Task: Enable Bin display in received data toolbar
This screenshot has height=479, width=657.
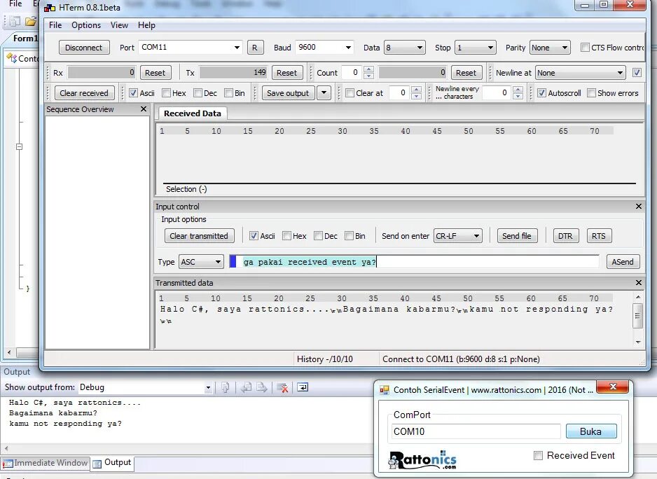Action: (x=228, y=93)
